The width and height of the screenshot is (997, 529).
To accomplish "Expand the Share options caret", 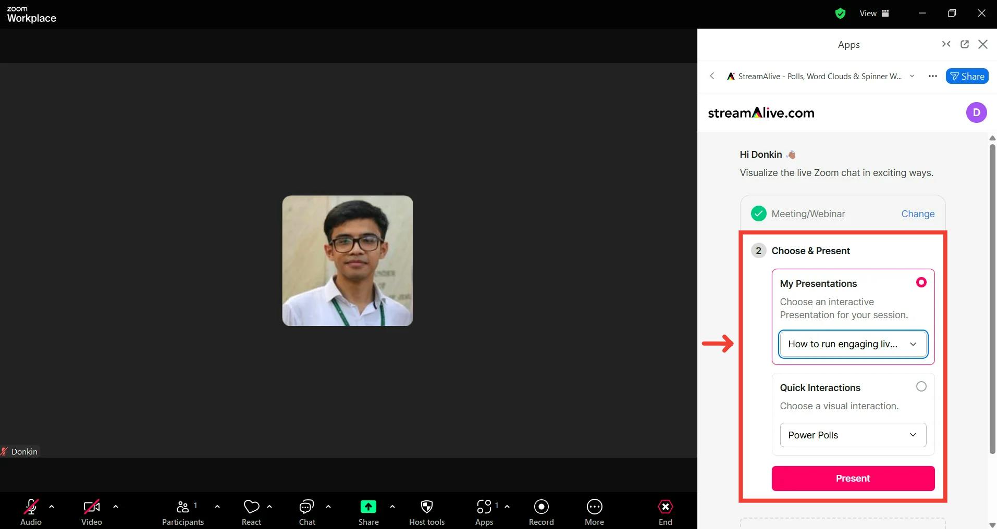I will 392,506.
